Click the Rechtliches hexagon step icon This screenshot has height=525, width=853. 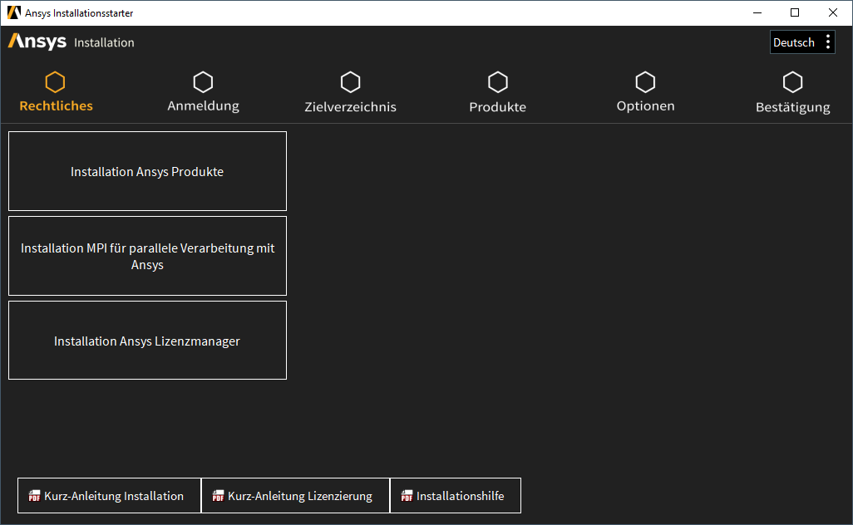coord(55,82)
